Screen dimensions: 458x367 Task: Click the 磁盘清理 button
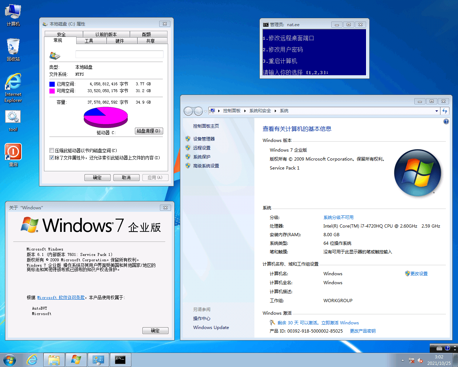(x=149, y=131)
